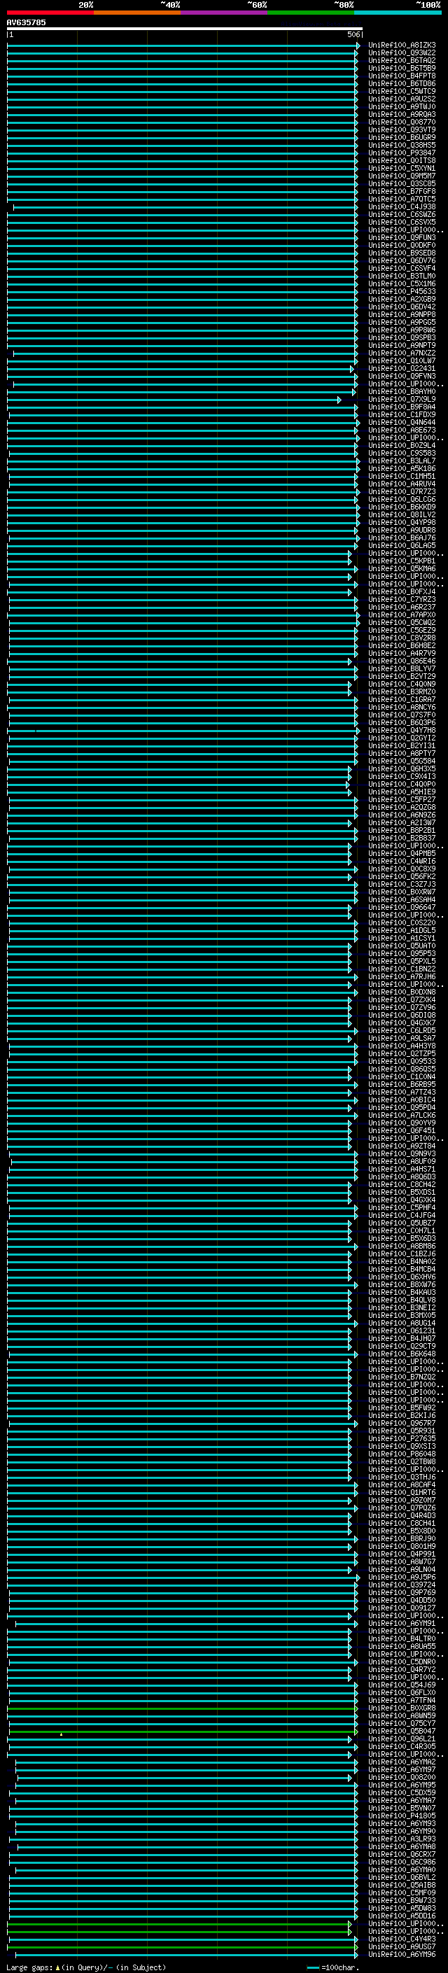Image resolution: width=448 pixels, height=1973 pixels.
Task: Click the red 20% identity legend segment
Action: tap(50, 13)
